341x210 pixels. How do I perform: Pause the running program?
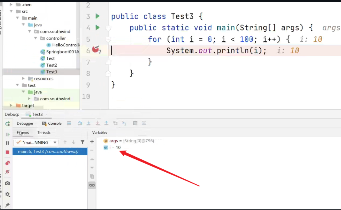(7, 143)
